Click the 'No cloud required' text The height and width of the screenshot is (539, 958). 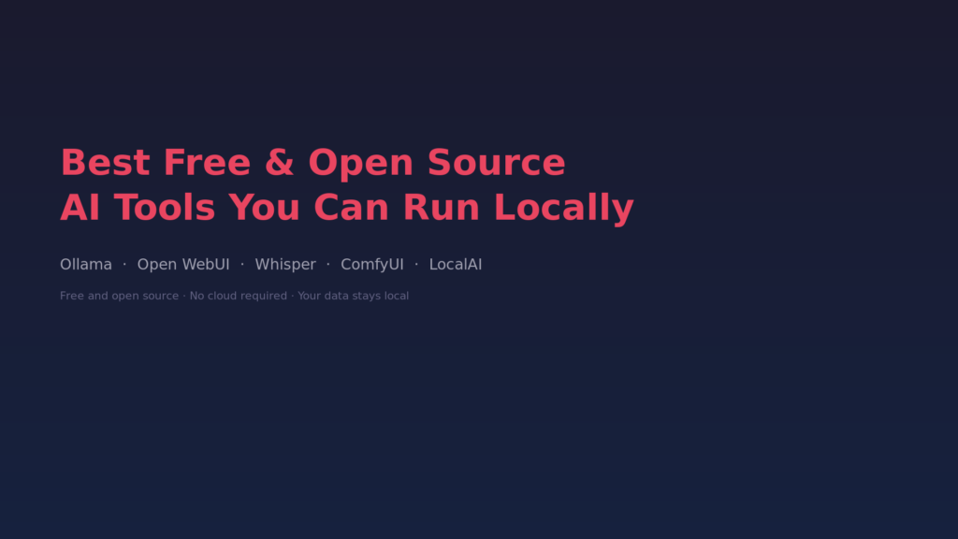pos(239,296)
